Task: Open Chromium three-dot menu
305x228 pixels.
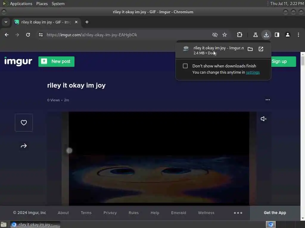Action: [x=298, y=35]
